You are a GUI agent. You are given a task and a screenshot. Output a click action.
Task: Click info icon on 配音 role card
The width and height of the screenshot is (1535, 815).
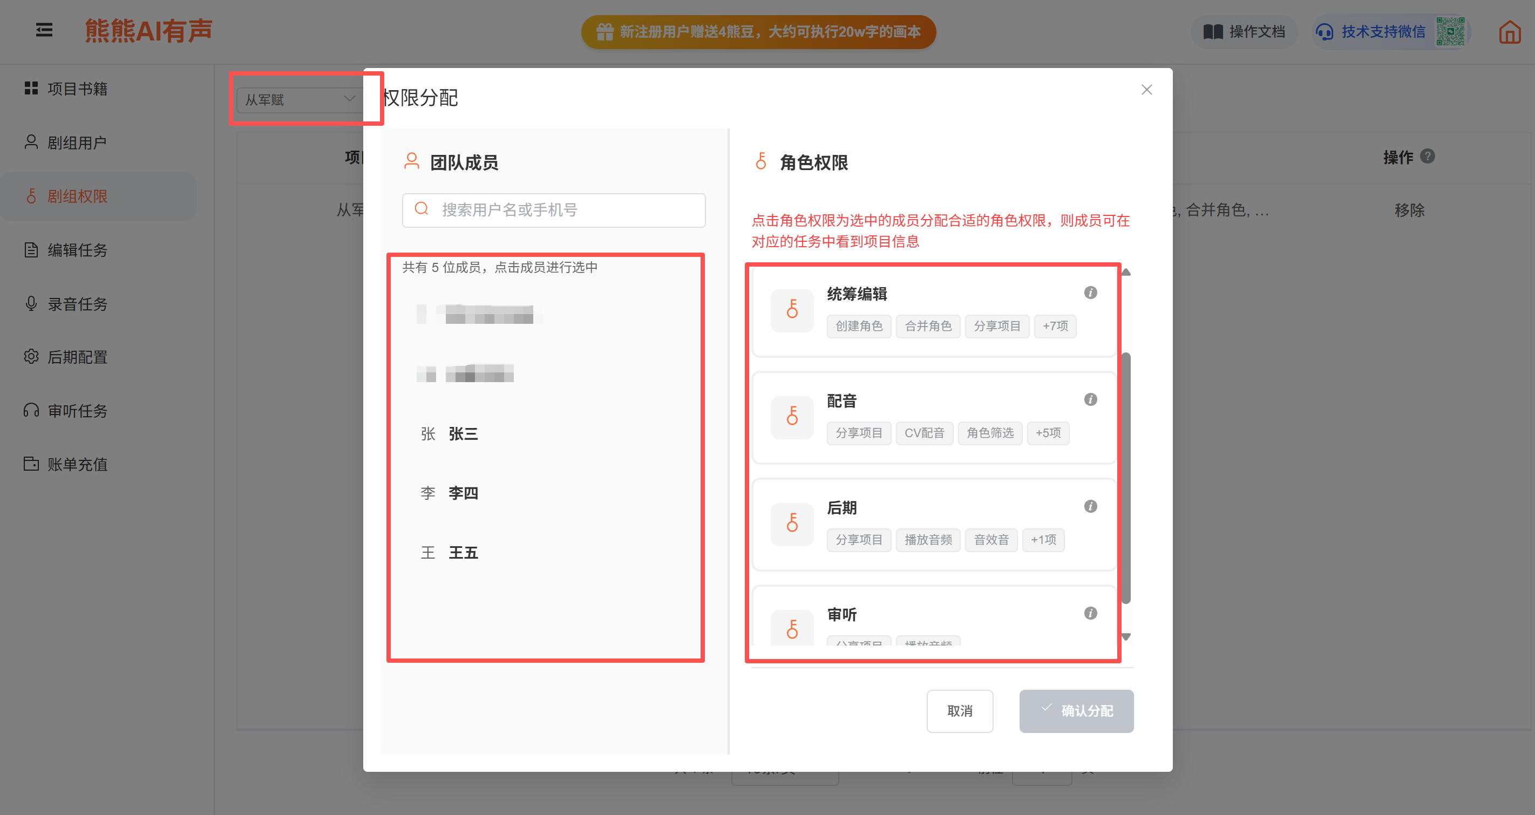pos(1090,399)
